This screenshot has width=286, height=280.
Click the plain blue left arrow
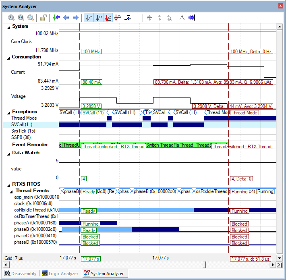66,18
